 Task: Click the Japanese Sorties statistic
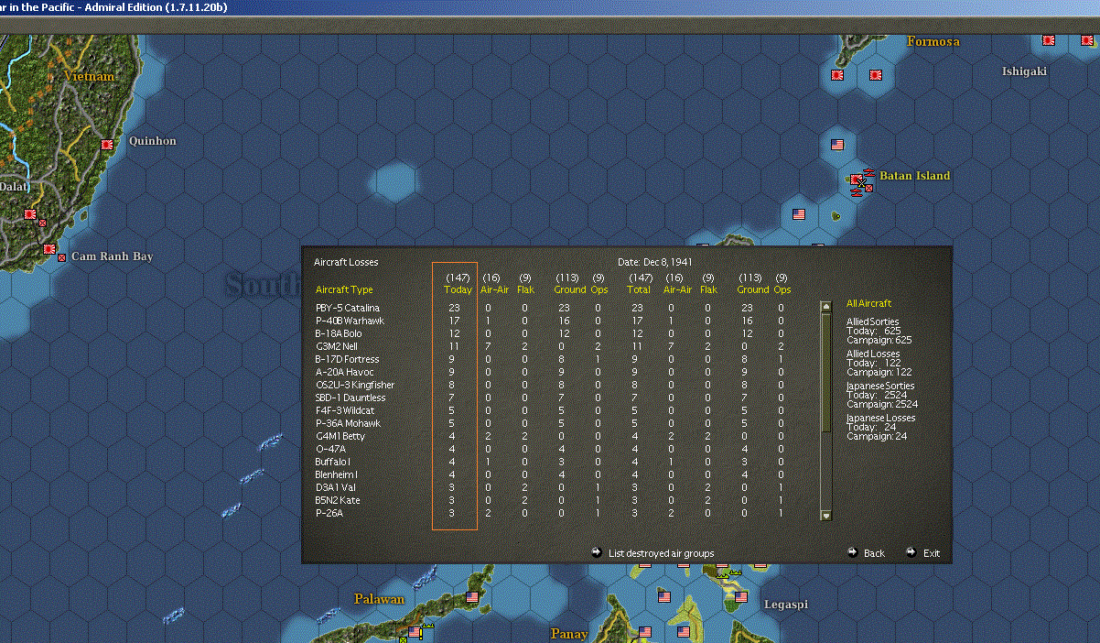click(x=882, y=395)
